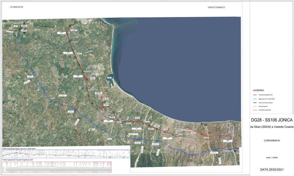Screen dimensions: 294x176
Task: Click the DATA 25/02/2021 field
Action: coord(272,169)
